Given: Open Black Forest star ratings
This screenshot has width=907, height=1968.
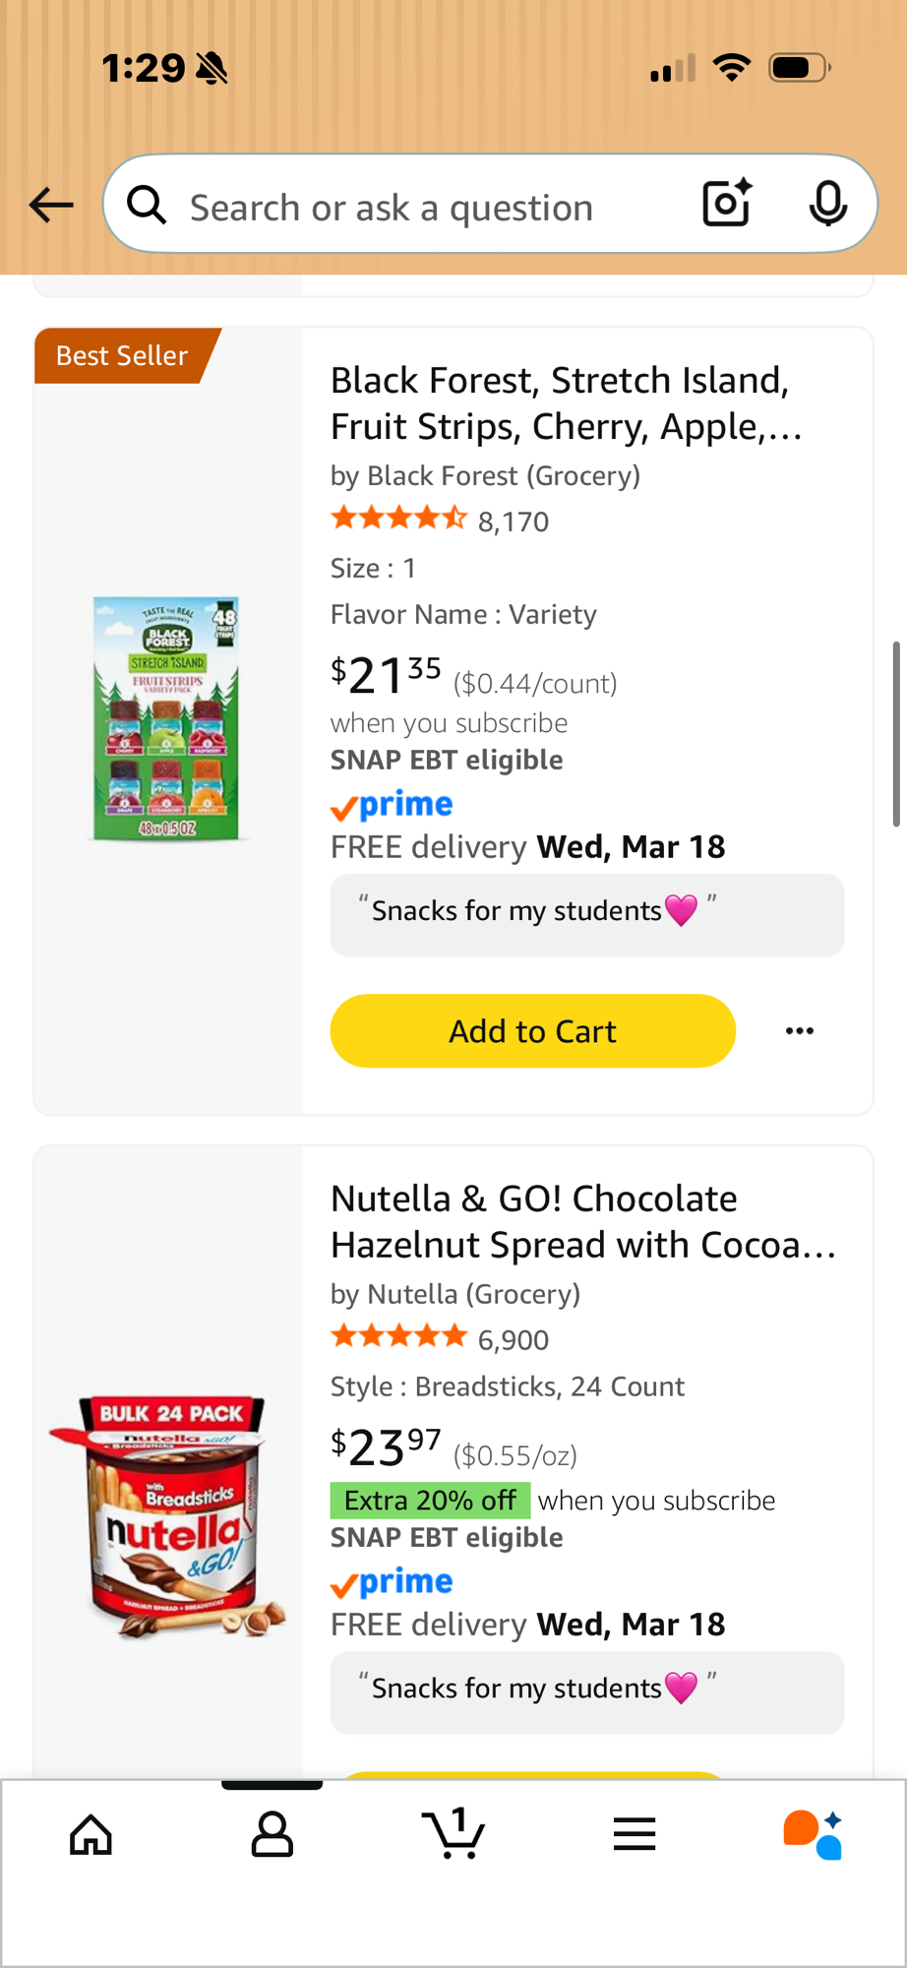Looking at the screenshot, I should point(398,519).
